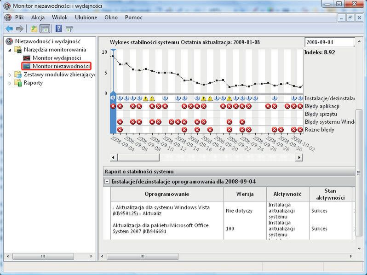The width and height of the screenshot is (367, 275).
Task: Click the Wykres stabilności systemu title
Action: point(145,42)
